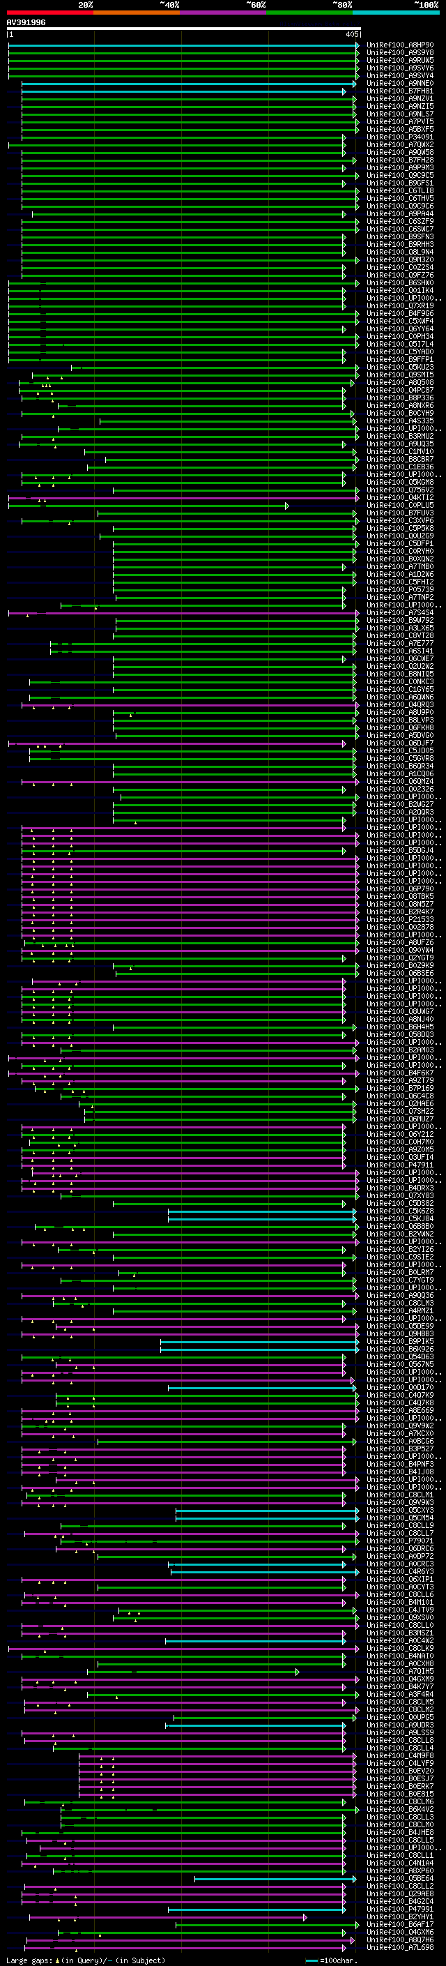View the UniRef100_C0PH34 hit
This screenshot has width=446, height=1966.
(399, 337)
